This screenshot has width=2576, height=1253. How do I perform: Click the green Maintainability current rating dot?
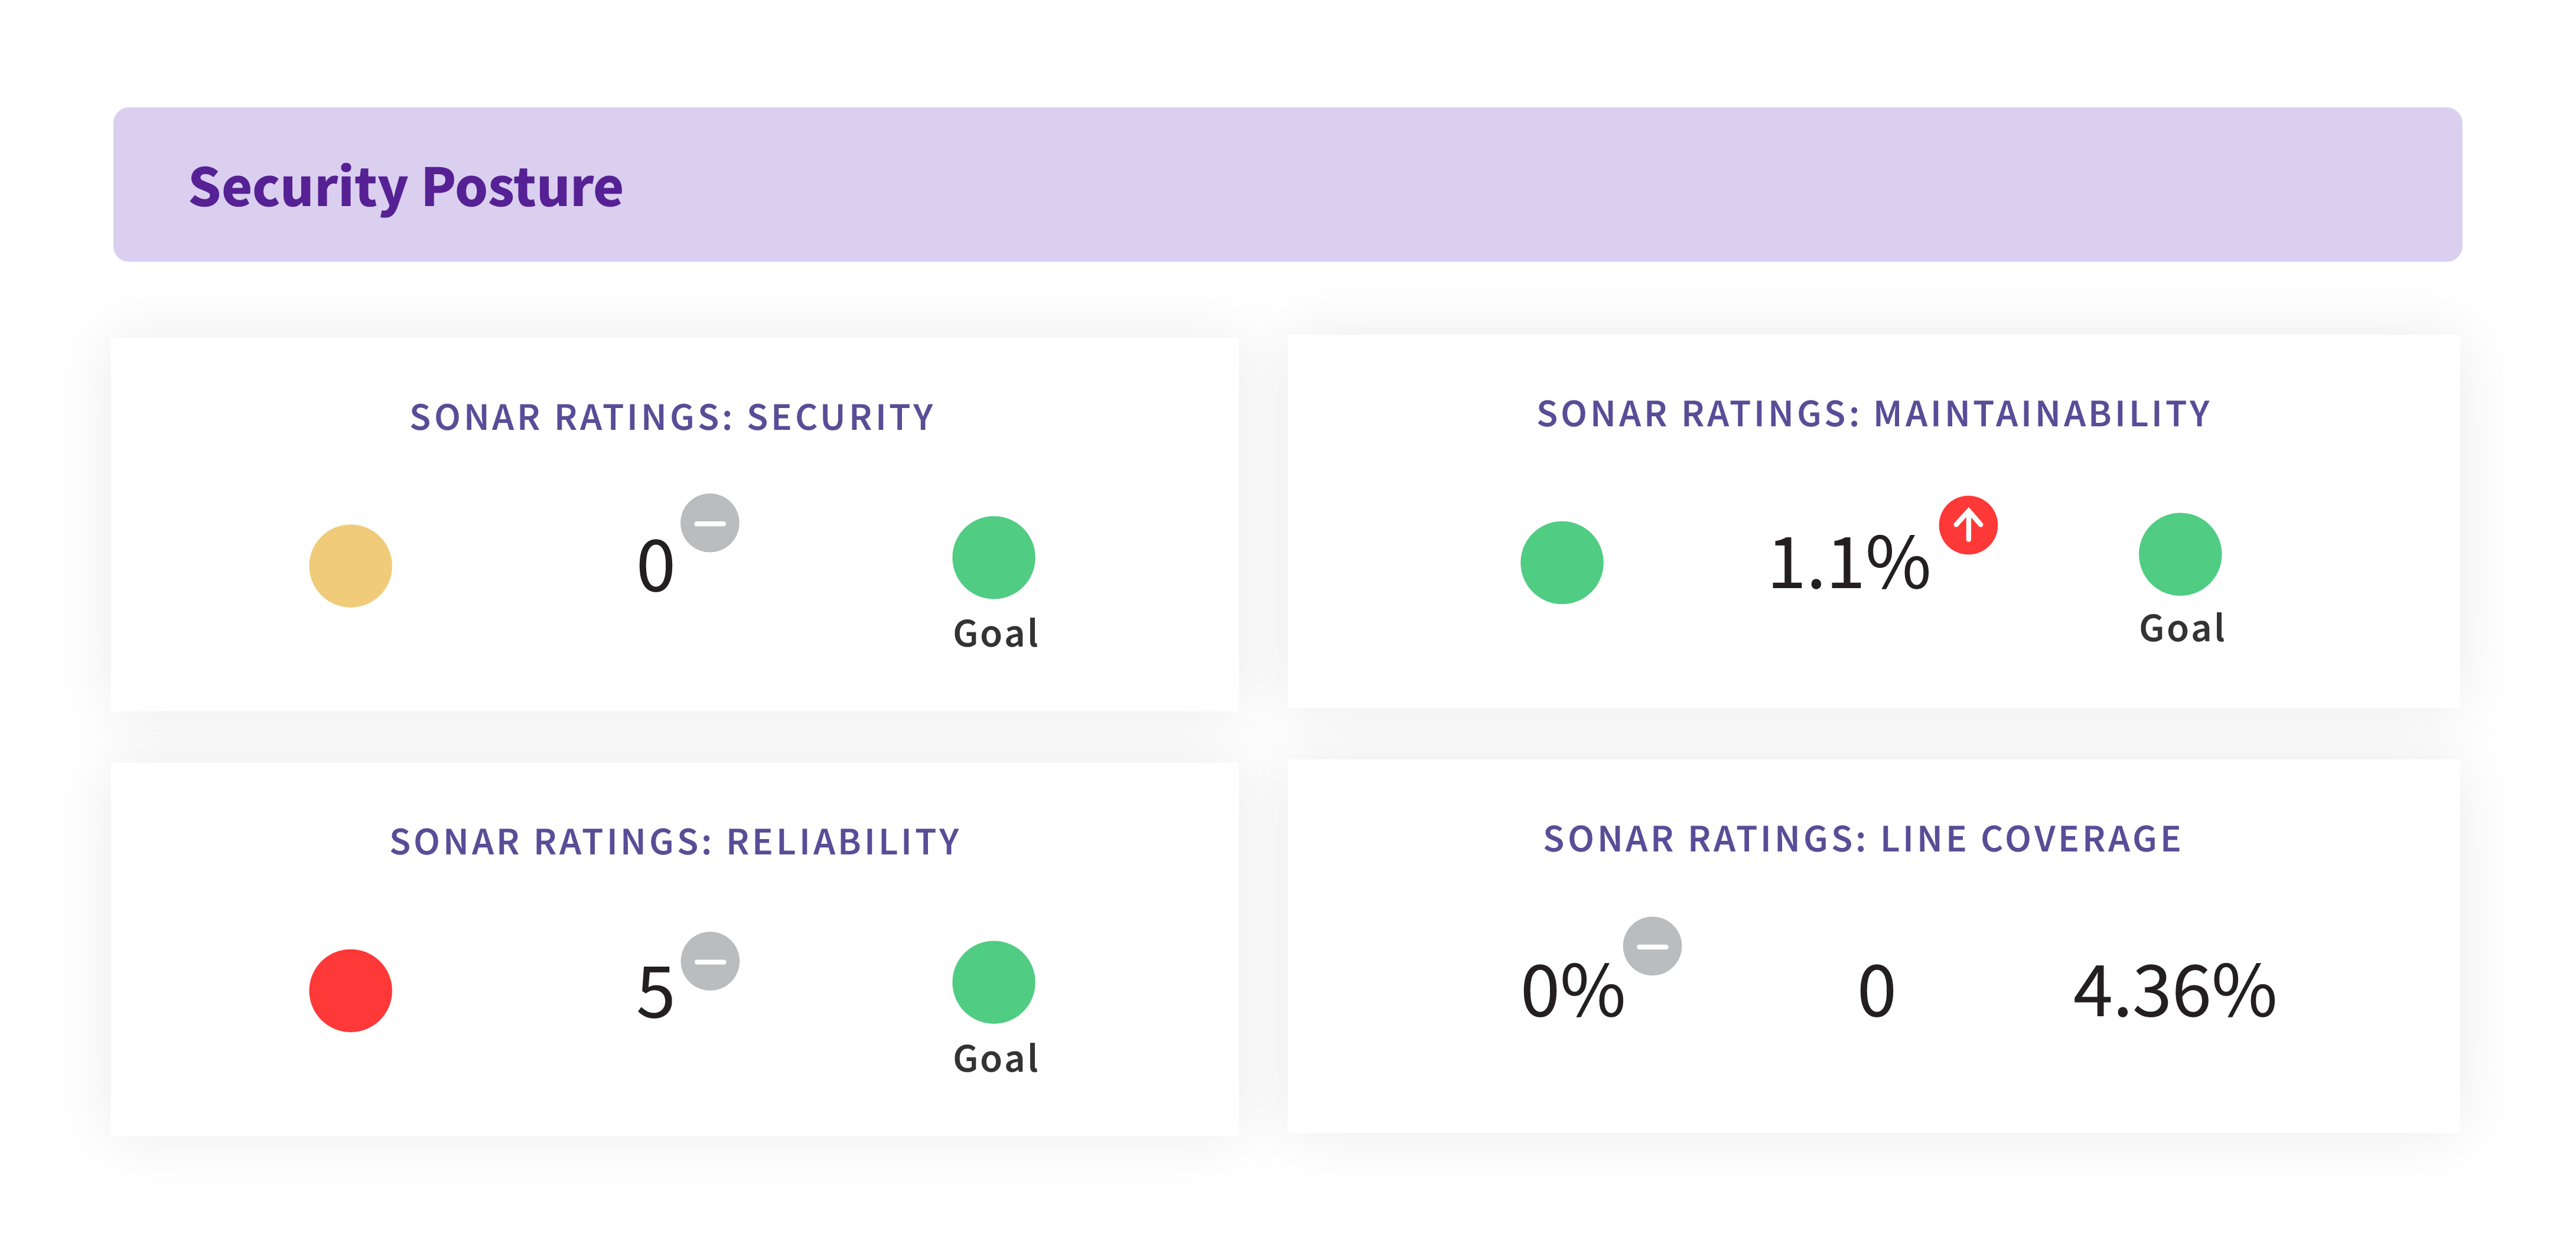coord(1561,562)
